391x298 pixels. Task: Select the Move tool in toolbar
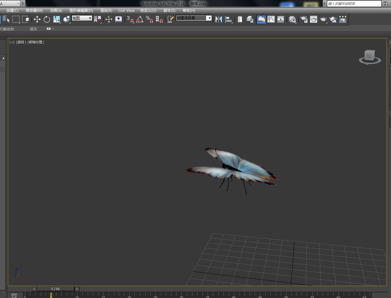pos(37,19)
